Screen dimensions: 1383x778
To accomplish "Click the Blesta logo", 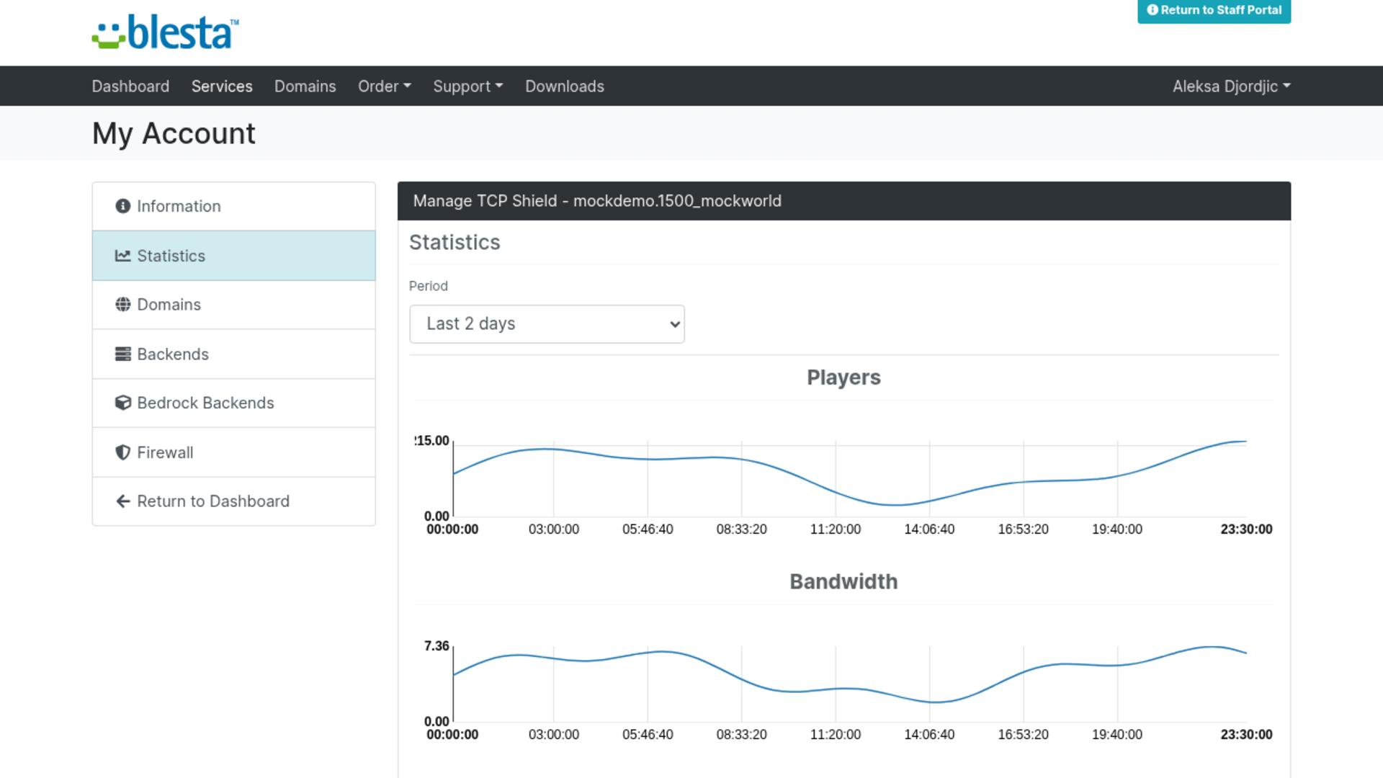I will [165, 32].
